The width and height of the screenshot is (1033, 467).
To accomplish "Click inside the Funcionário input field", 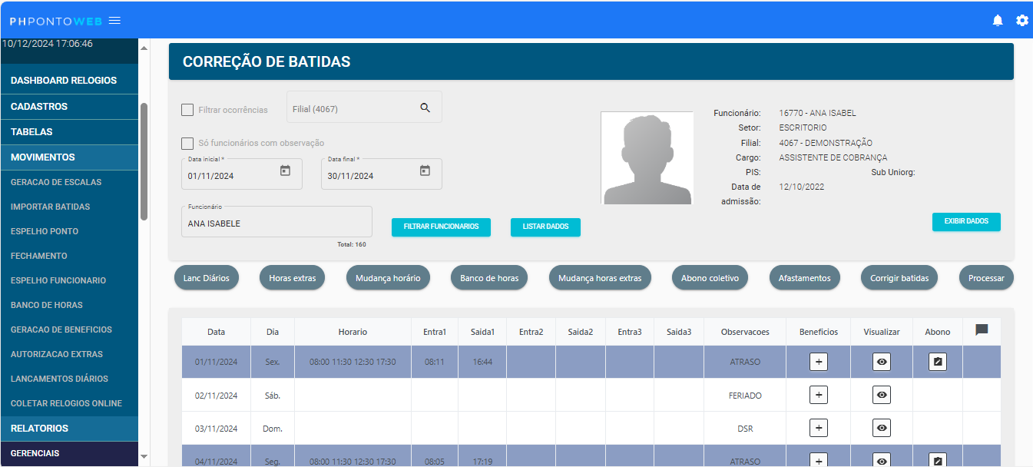I will pyautogui.click(x=276, y=222).
